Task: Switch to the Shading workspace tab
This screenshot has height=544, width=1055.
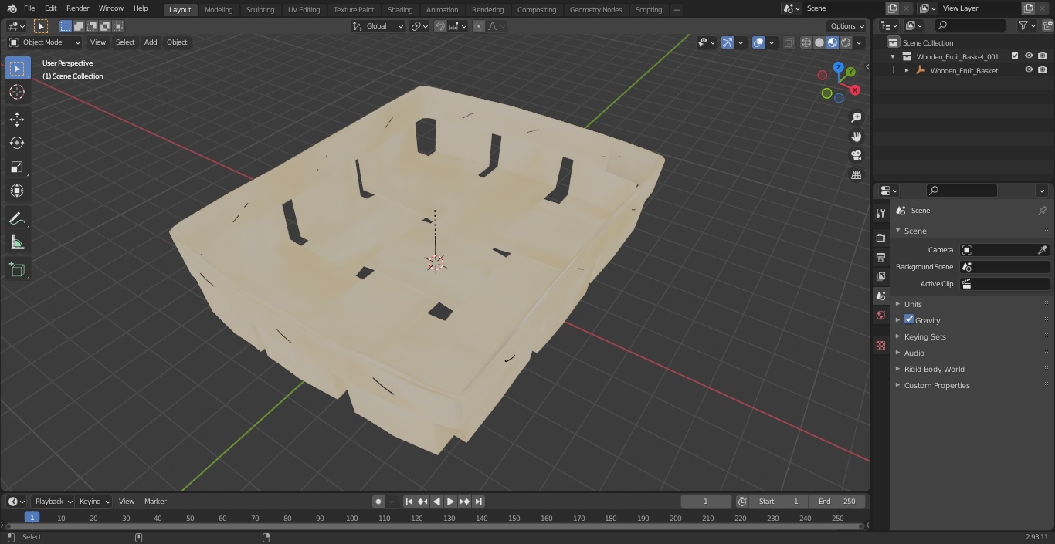Action: point(400,9)
